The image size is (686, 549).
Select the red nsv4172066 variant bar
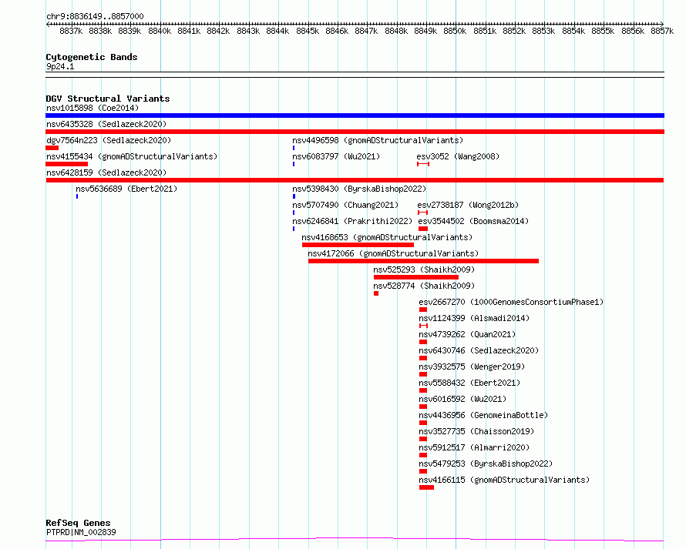pyautogui.click(x=423, y=261)
